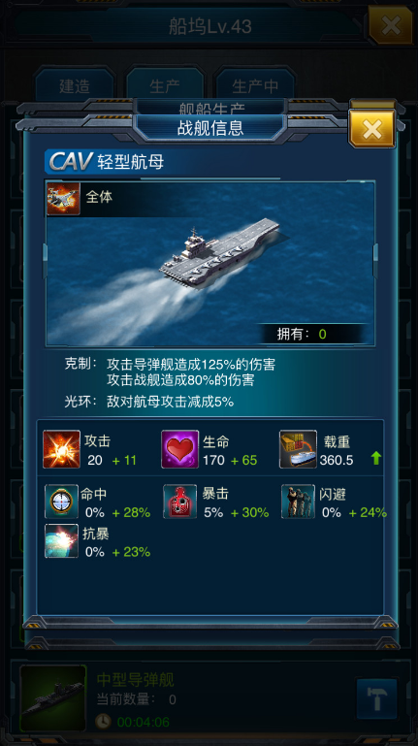Click the 命中 accuracy crosshair icon
Image resolution: width=418 pixels, height=746 pixels.
(61, 501)
